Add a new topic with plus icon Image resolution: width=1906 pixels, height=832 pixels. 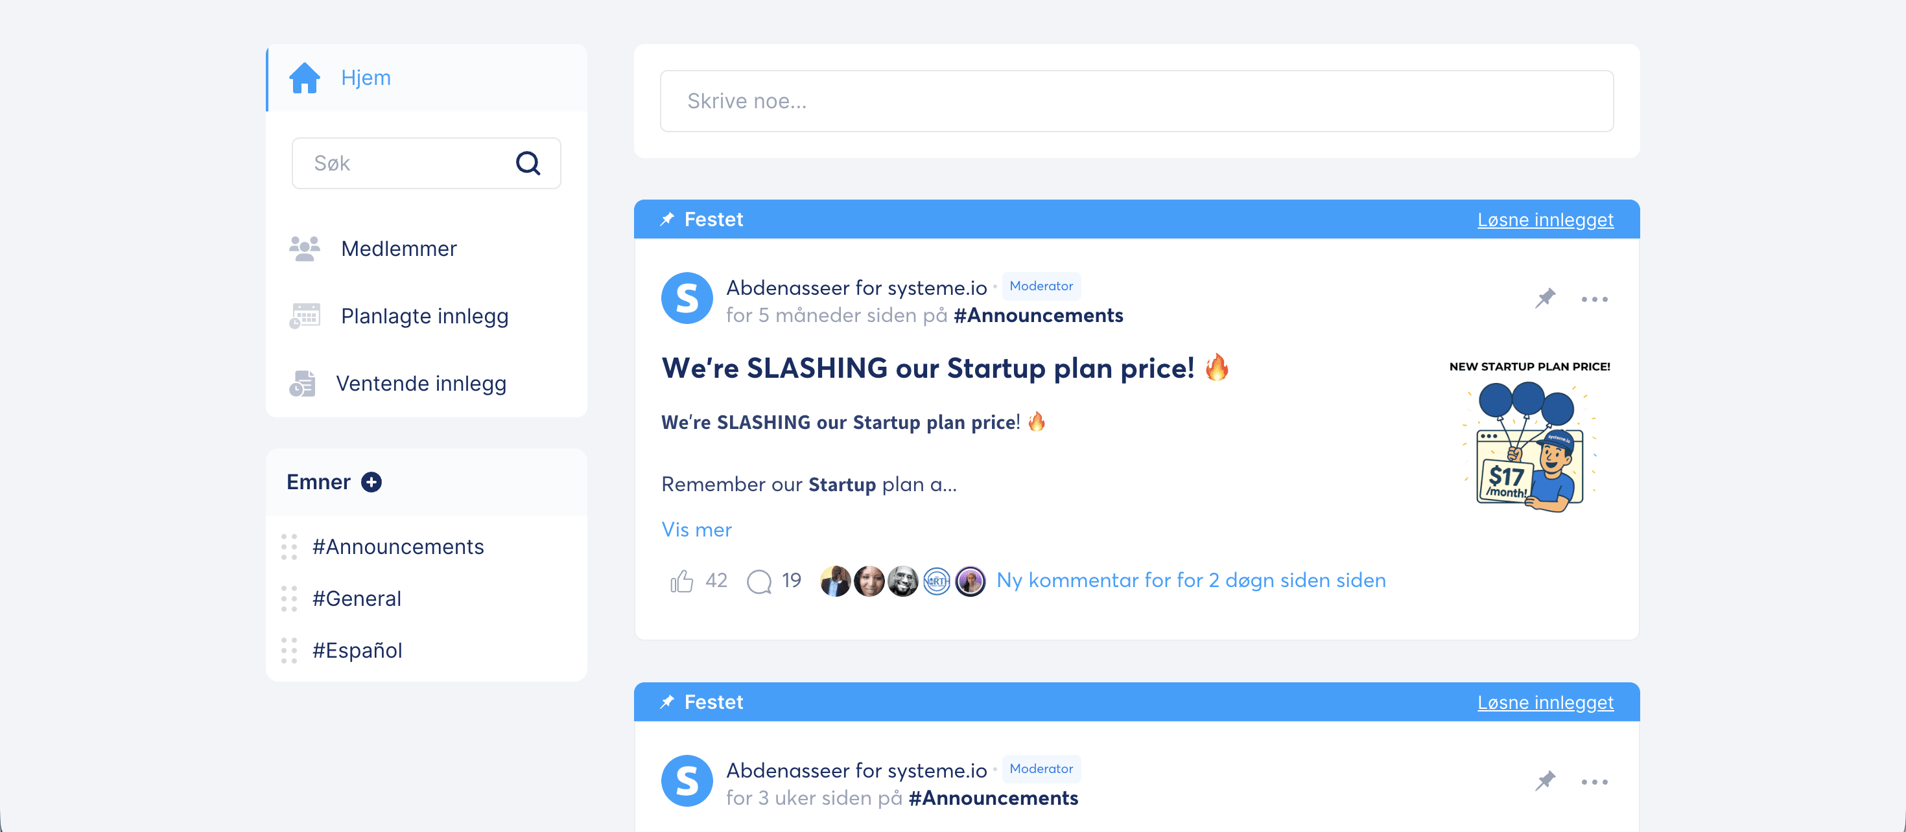pyautogui.click(x=371, y=482)
